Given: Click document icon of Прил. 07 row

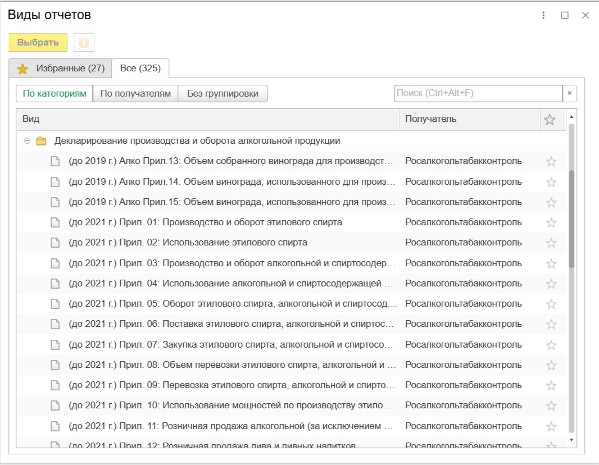Looking at the screenshot, I should pyautogui.click(x=55, y=344).
